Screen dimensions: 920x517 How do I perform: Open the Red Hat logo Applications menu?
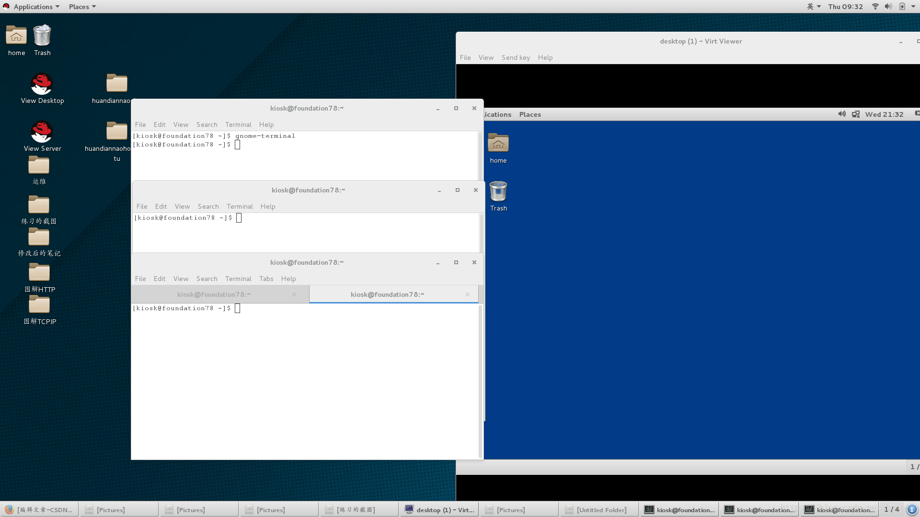coord(32,7)
